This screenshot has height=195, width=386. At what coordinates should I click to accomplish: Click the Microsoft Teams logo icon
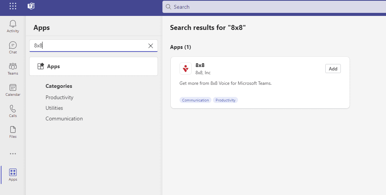tap(31, 6)
